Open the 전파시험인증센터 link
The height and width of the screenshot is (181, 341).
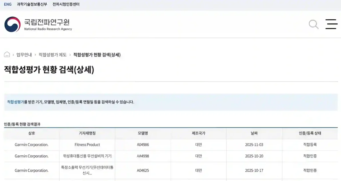66,4
